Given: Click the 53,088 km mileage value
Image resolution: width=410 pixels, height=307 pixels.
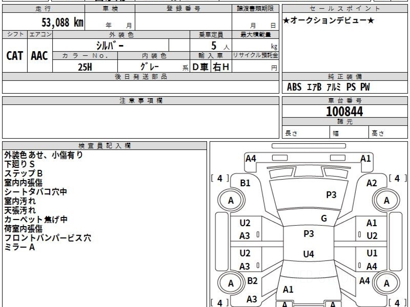Looking at the screenshot, I should [x=63, y=23].
